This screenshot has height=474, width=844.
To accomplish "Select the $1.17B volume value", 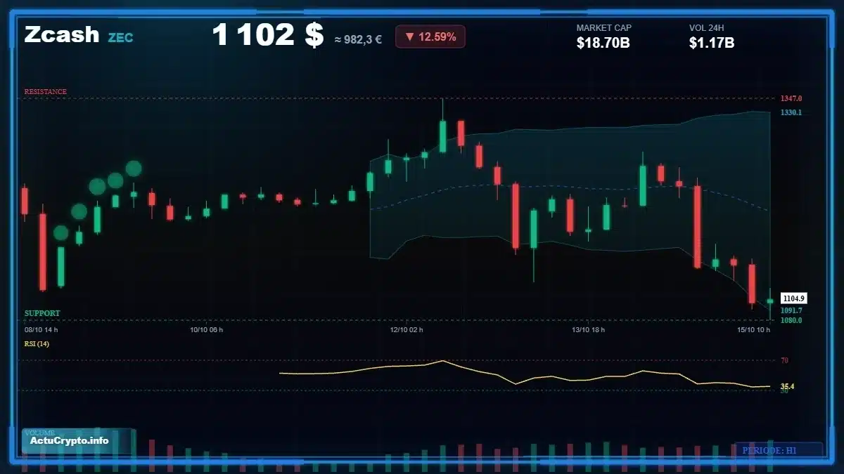I will pos(712,43).
